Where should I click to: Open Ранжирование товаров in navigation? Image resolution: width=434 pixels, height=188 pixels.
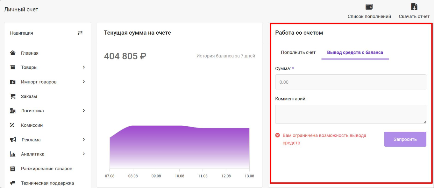pyautogui.click(x=46, y=169)
